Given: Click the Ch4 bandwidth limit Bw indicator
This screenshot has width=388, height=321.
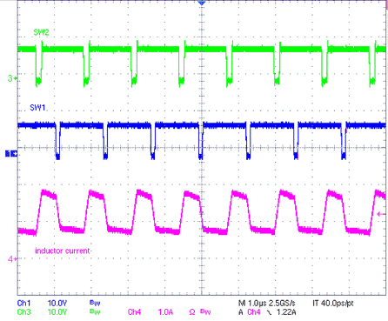Looking at the screenshot, I should click(x=205, y=311).
